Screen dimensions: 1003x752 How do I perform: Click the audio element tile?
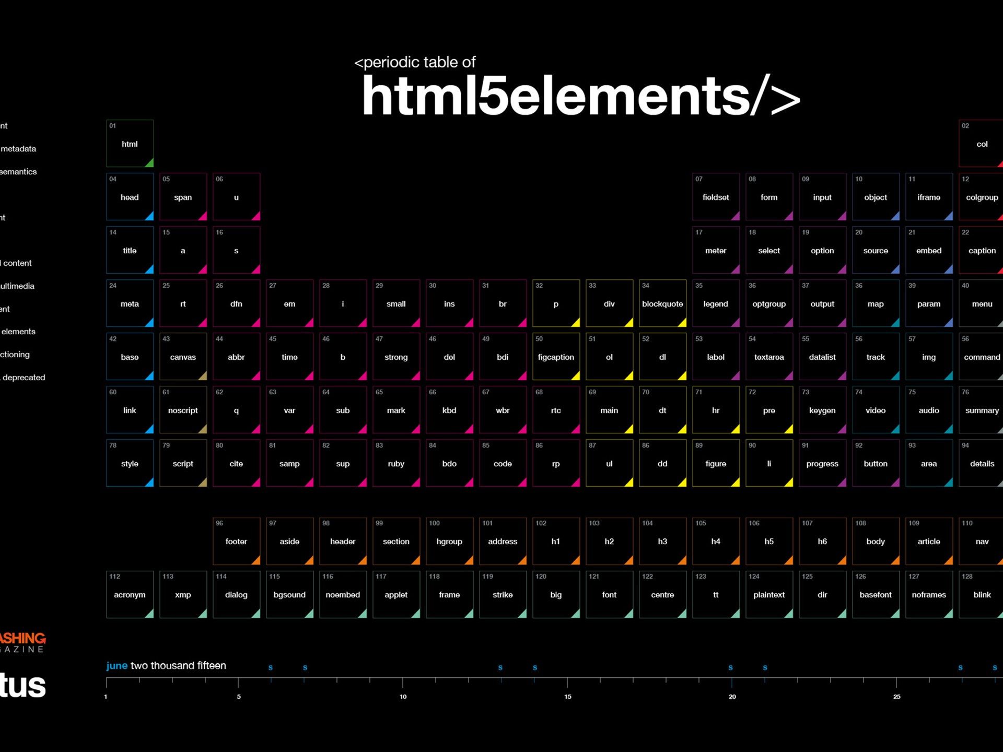tap(928, 410)
